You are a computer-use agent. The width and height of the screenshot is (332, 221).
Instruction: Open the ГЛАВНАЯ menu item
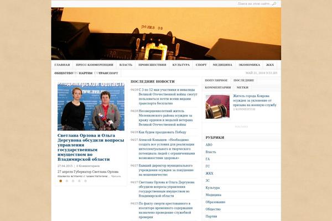63,65
